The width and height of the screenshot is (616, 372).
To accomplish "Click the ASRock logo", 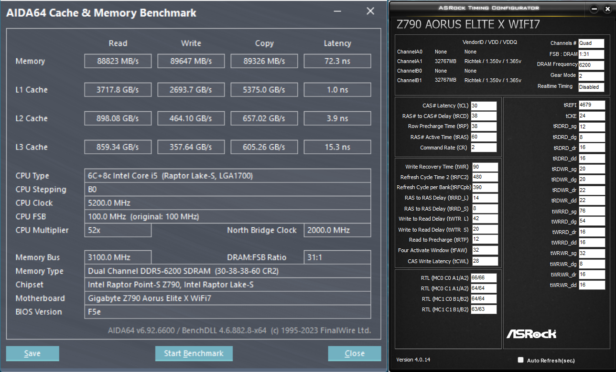I will pos(531,334).
